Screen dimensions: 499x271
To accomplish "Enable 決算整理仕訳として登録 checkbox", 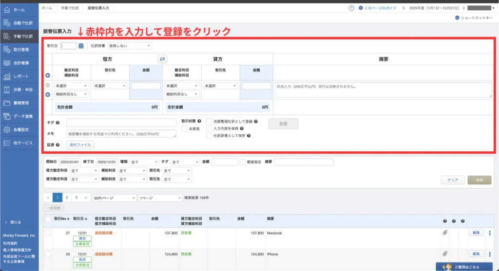I will [x=209, y=121].
